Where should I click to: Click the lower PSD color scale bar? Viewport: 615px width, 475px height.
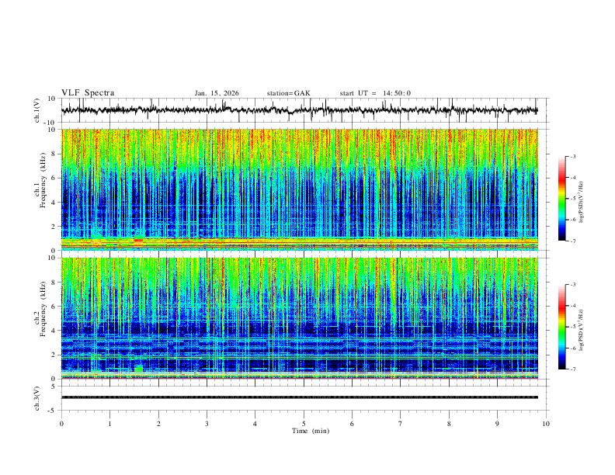click(x=562, y=327)
